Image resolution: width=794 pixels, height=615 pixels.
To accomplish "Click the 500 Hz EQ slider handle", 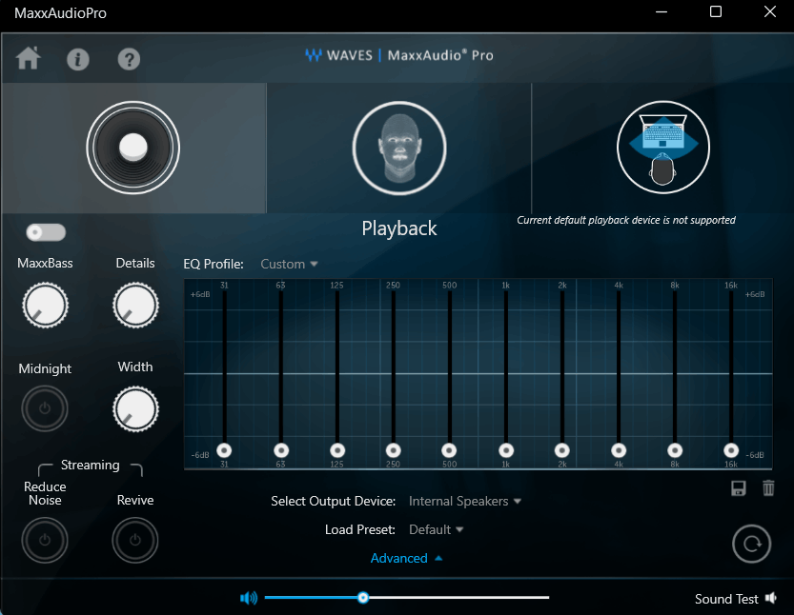I will [x=449, y=450].
